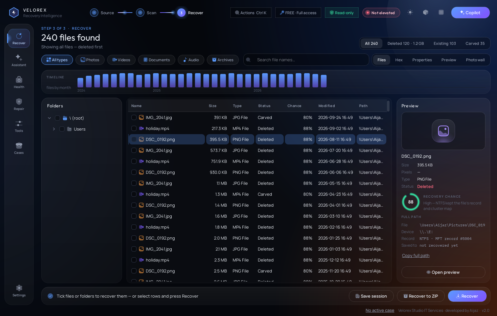
Task: Copy the full path link
Action: click(x=416, y=255)
